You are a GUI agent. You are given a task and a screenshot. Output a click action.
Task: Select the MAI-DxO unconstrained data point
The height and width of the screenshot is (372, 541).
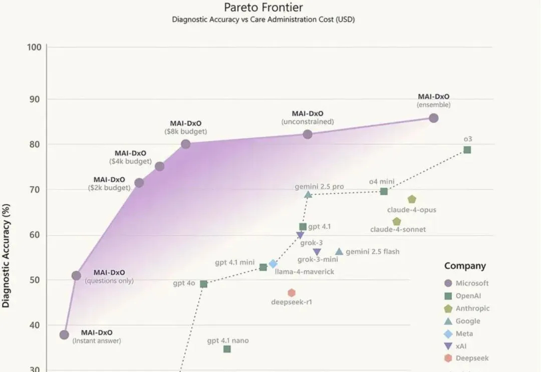pos(308,134)
